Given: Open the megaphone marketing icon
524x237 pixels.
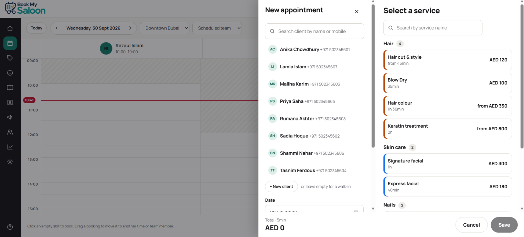Looking at the screenshot, I should [10, 117].
